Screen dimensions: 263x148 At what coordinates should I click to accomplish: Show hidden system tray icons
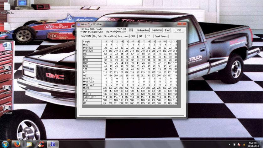(229, 145)
